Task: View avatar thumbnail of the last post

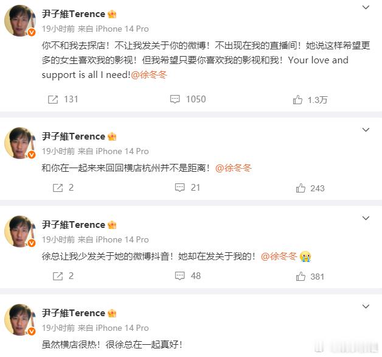Action: click(20, 320)
